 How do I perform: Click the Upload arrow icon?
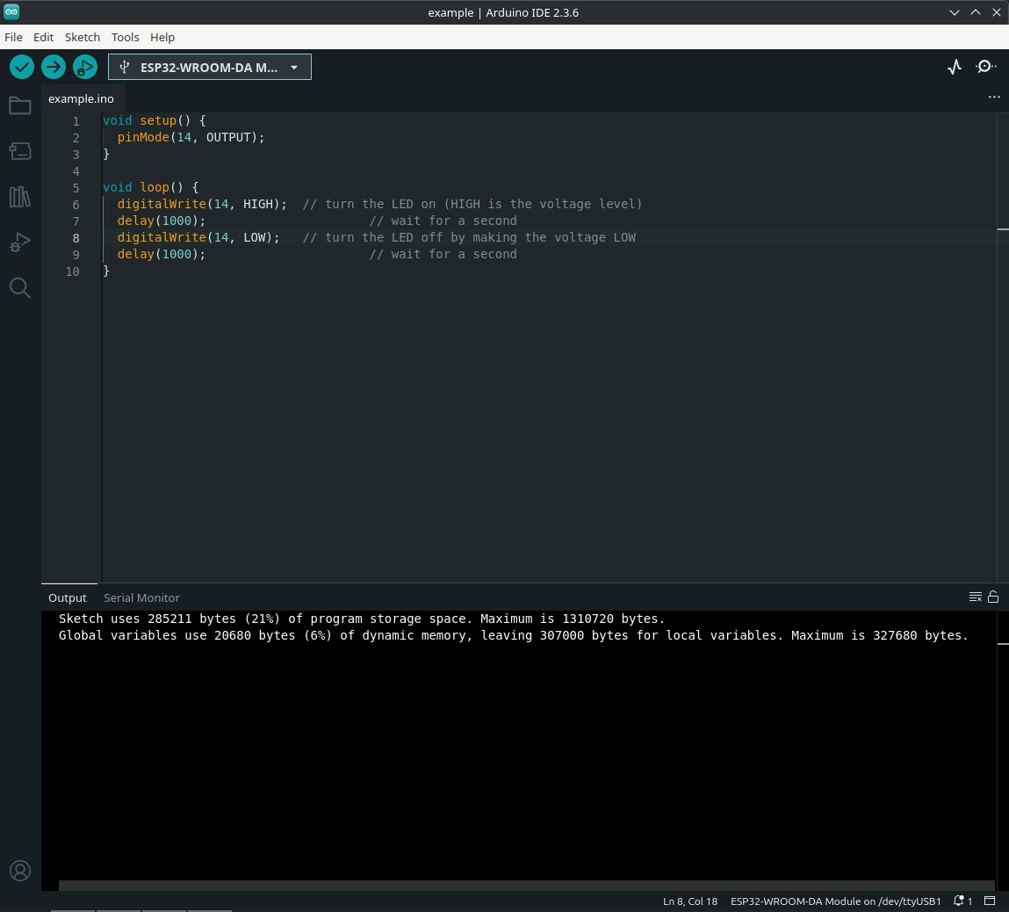point(54,67)
